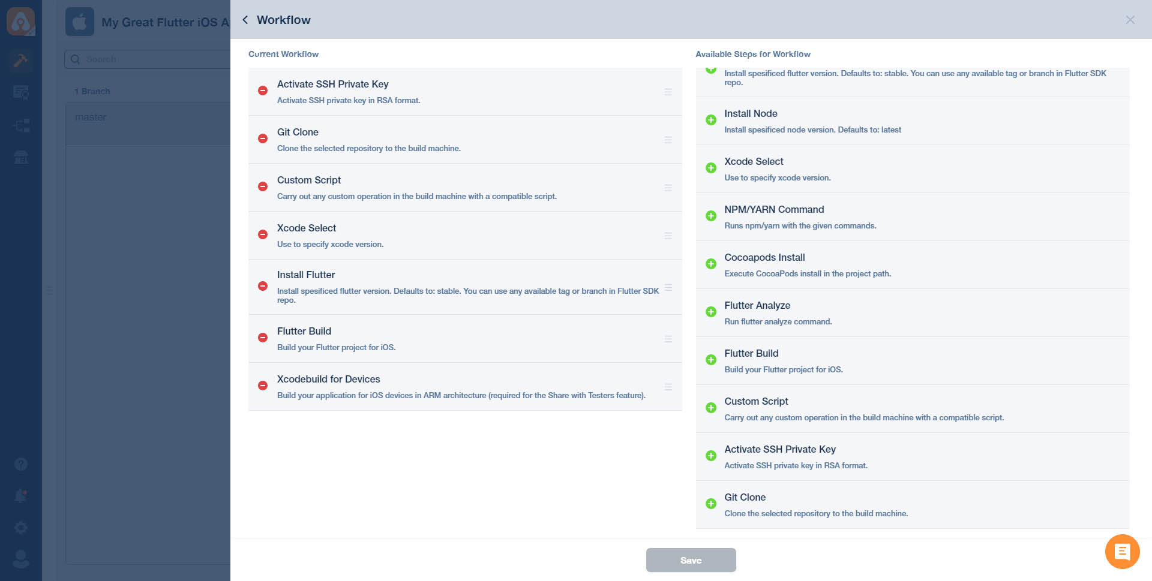Remove Flutter Build step from current workflow
Screen dimensions: 1152x581
click(x=262, y=338)
